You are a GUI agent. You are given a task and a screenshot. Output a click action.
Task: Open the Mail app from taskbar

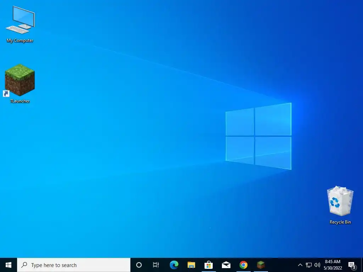click(x=226, y=265)
